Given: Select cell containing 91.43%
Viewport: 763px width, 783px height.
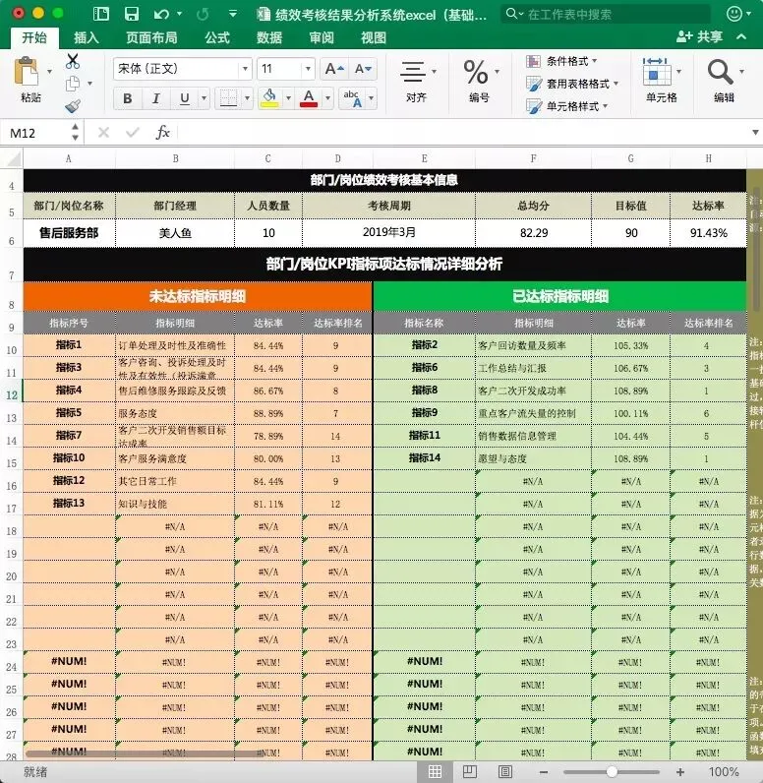Looking at the screenshot, I should 708,233.
